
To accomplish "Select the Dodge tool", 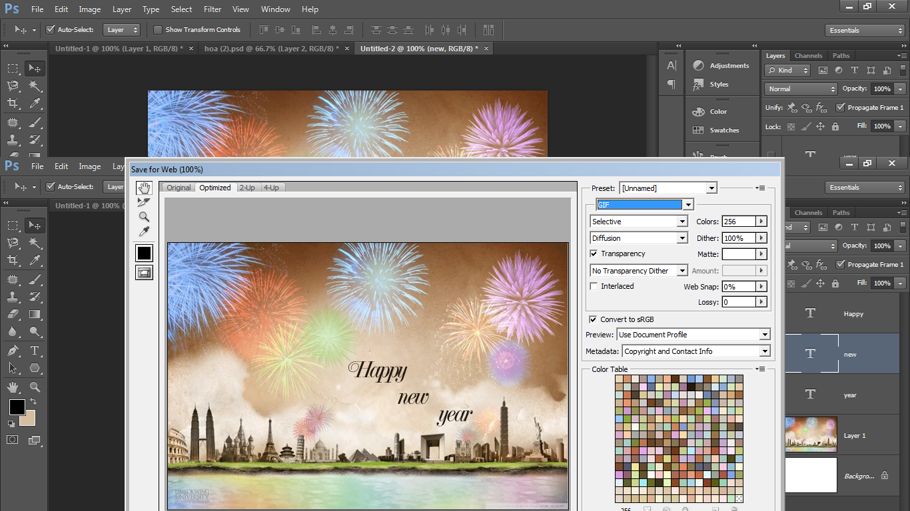I will 35,332.
